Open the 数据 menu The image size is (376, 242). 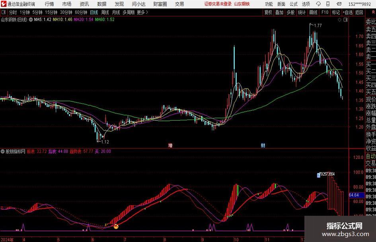tap(102, 4)
